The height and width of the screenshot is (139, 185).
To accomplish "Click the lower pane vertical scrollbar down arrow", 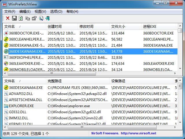I will pos(180,123).
